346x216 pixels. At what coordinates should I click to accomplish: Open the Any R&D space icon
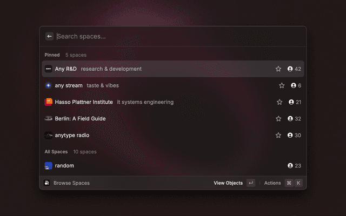[48, 69]
